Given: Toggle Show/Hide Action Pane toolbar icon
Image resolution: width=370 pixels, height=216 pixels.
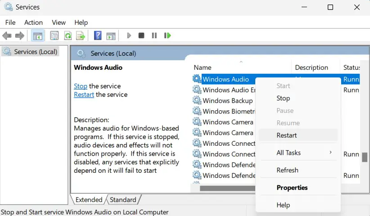Looking at the screenshot, I should (x=111, y=36).
